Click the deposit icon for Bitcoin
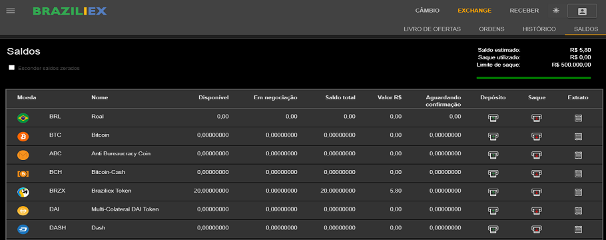 (x=493, y=136)
